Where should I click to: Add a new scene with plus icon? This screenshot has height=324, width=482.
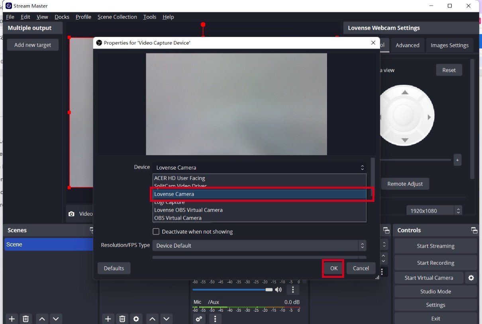click(x=12, y=319)
